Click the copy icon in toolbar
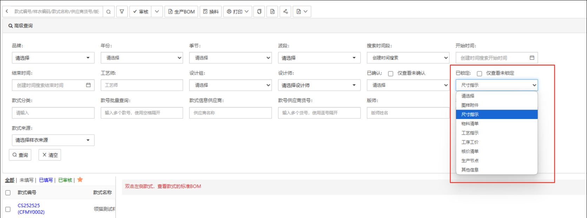Image resolution: width=587 pixels, height=218 pixels. [x=259, y=12]
